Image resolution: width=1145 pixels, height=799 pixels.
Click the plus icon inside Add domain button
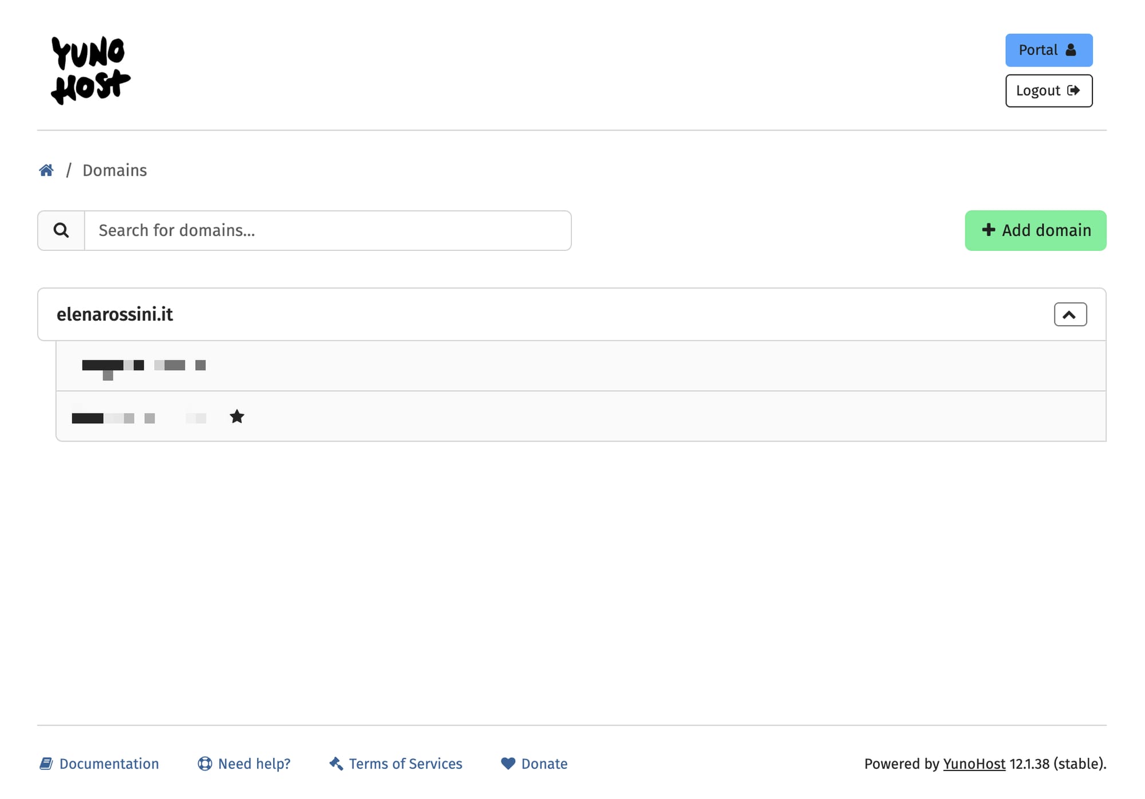[988, 230]
